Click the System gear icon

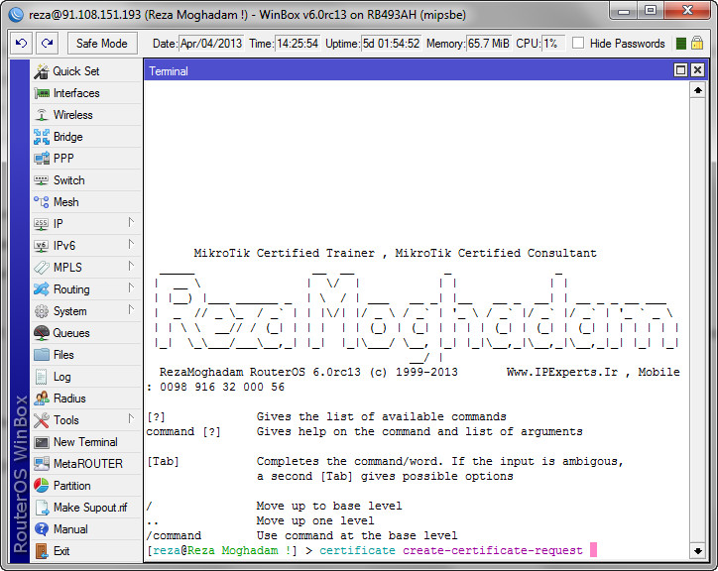pos(42,311)
